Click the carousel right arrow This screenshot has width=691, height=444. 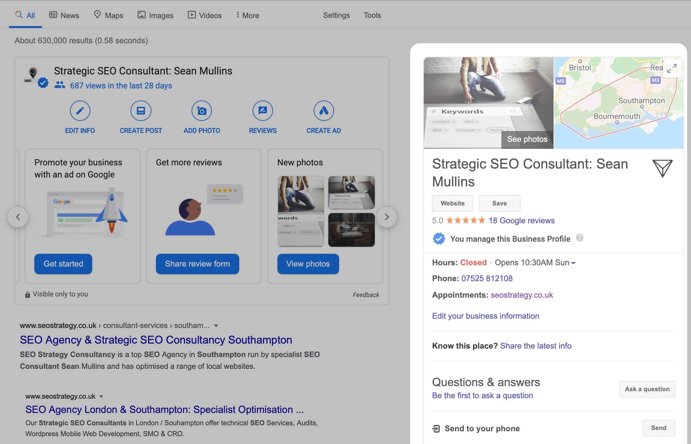[387, 217]
